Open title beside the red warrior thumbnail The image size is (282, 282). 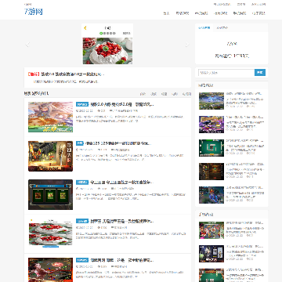[122, 260]
